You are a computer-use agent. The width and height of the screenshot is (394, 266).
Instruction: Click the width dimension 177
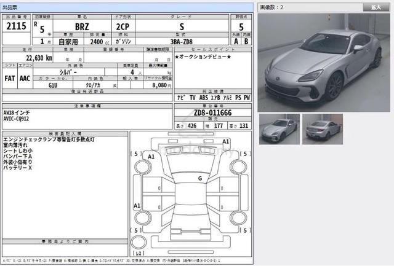point(219,125)
